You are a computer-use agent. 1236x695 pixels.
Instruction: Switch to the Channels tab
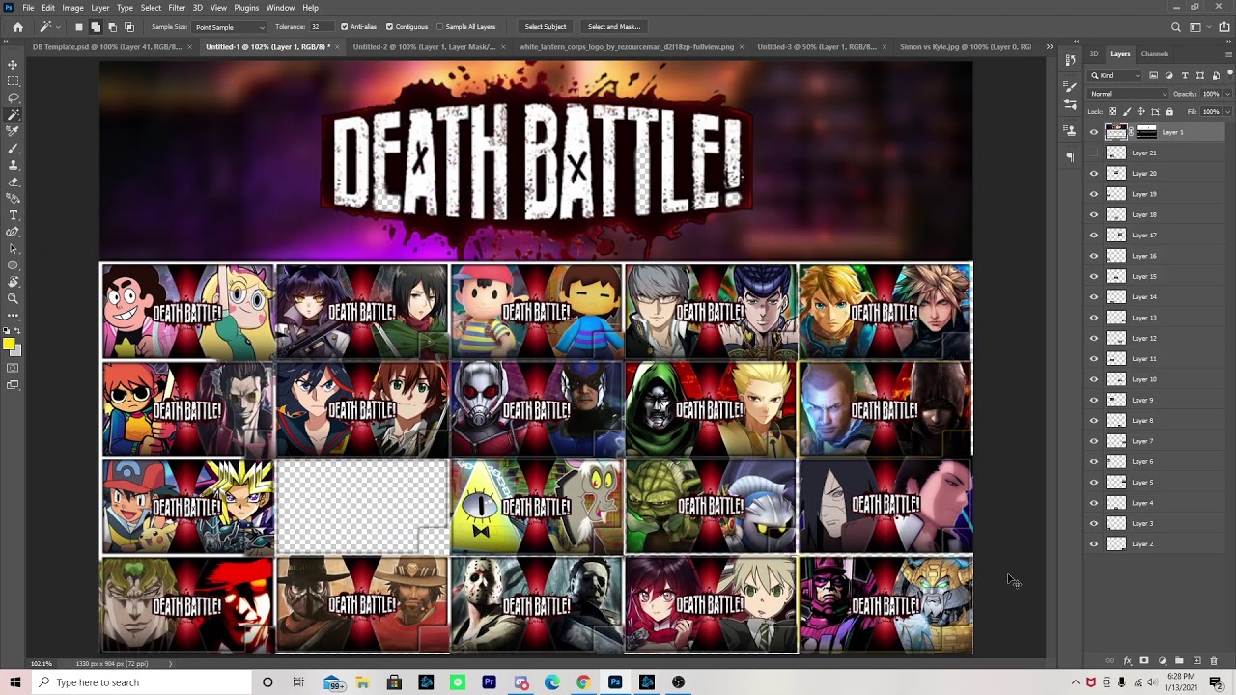(x=1154, y=54)
